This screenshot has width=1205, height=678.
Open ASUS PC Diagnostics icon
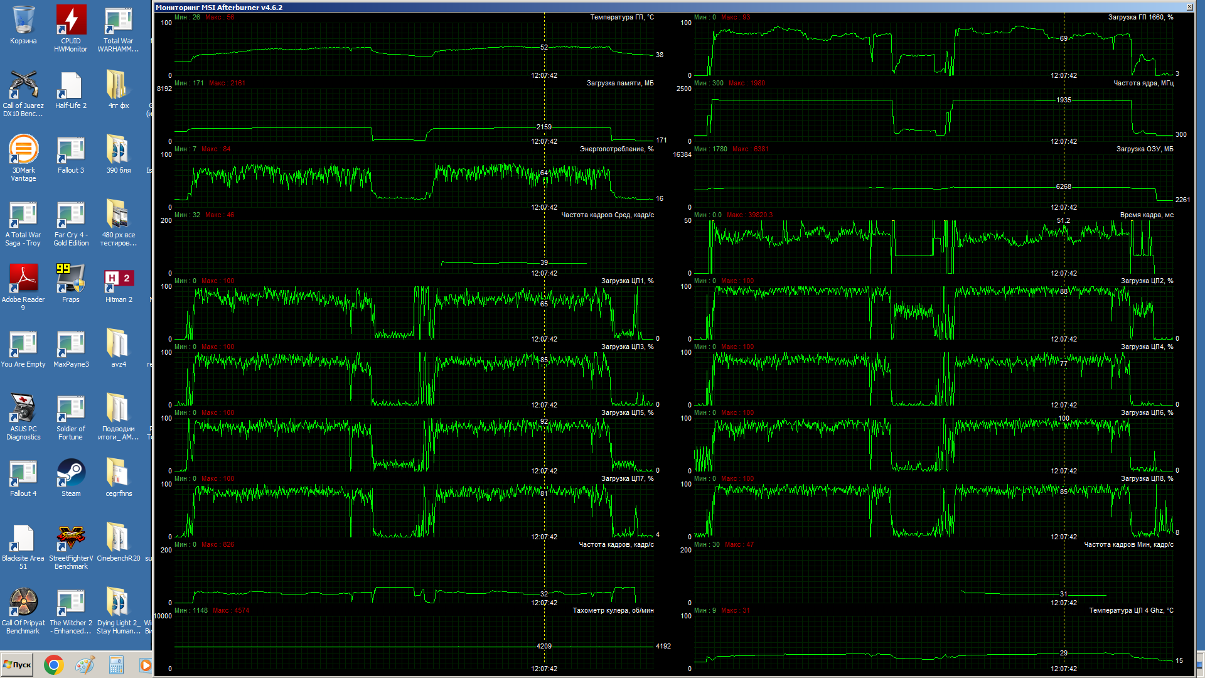[23, 409]
